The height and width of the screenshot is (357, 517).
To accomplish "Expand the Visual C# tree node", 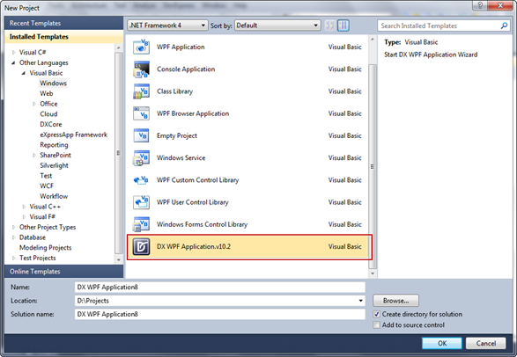I will click(x=13, y=52).
